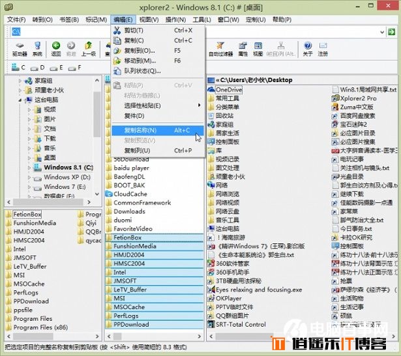The width and height of the screenshot is (401, 356).
Task: Choose 队列状态(Q)... menu entry
Action: pos(158,71)
